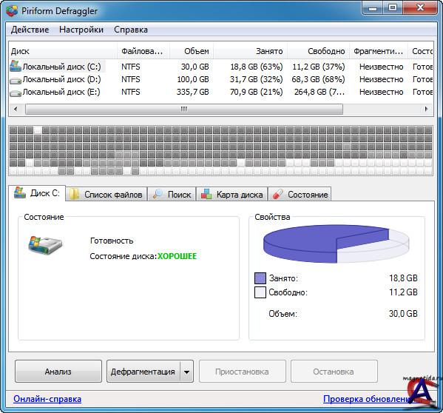Click the green ХОРОШЕЕ status text
Viewport: 443px width, 413px height.
pos(177,256)
